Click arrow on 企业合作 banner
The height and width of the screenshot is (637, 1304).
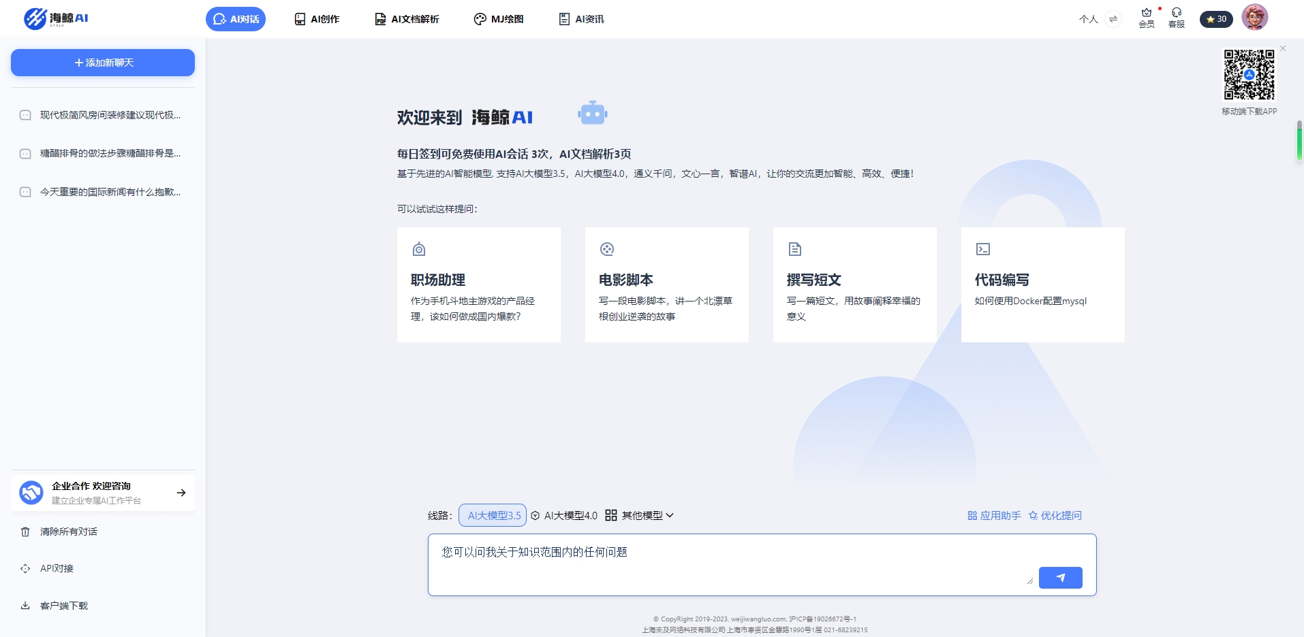point(181,493)
